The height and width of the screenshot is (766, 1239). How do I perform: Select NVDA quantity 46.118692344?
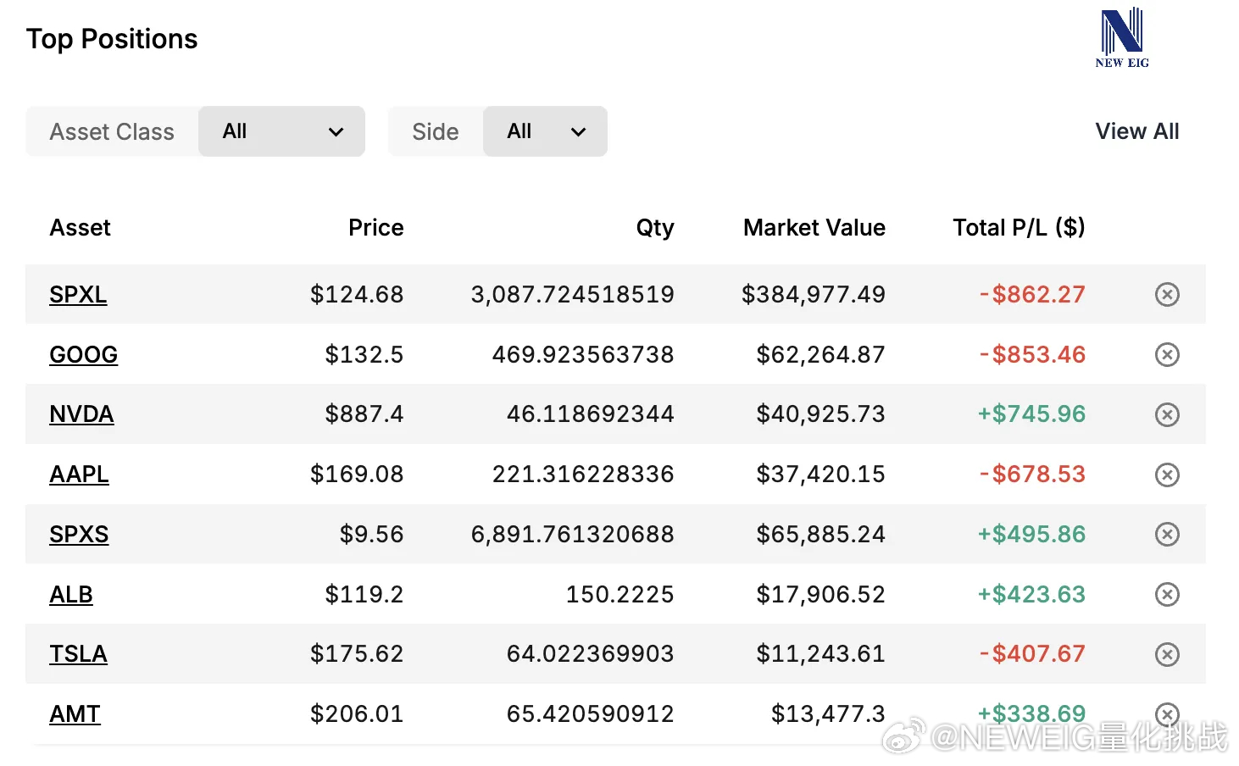(591, 414)
